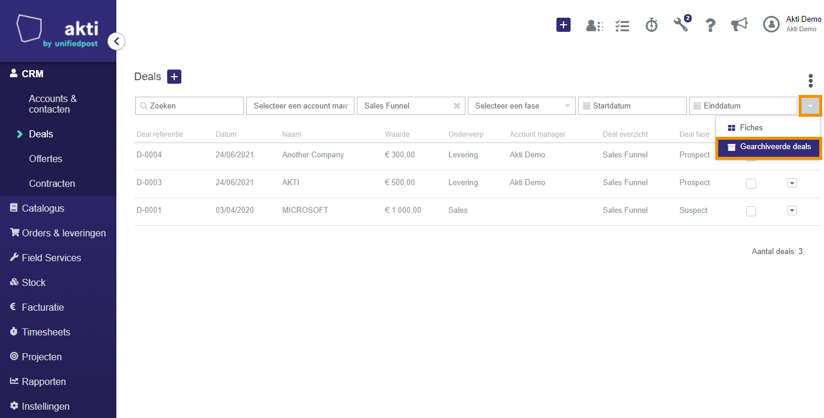Sort by Naam column header
824x418 pixels.
292,134
